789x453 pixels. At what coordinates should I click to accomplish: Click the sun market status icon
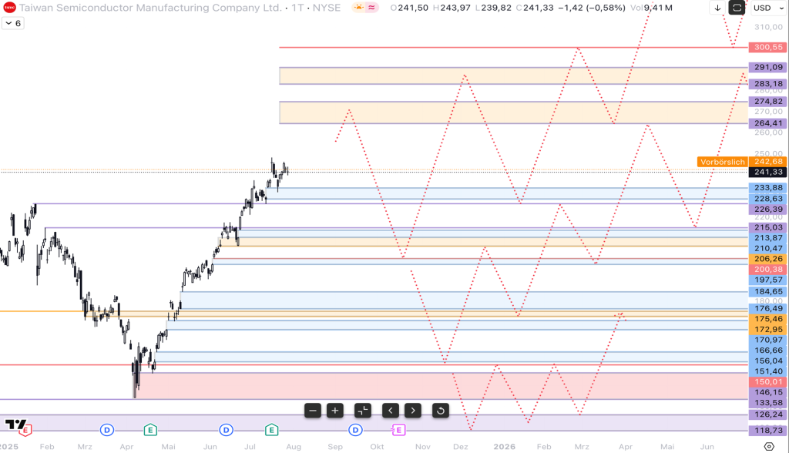pos(359,8)
